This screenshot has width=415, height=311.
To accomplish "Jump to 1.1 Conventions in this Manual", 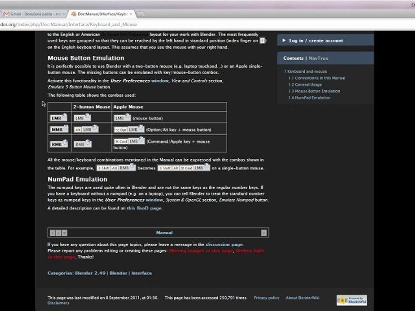I will 317,78.
